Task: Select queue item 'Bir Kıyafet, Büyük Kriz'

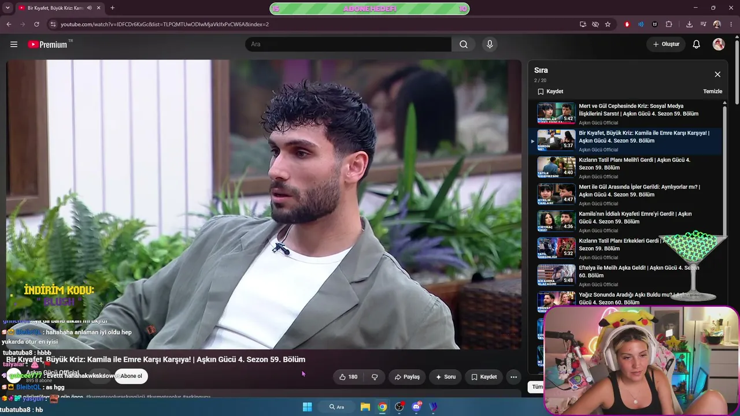Action: tap(626, 141)
